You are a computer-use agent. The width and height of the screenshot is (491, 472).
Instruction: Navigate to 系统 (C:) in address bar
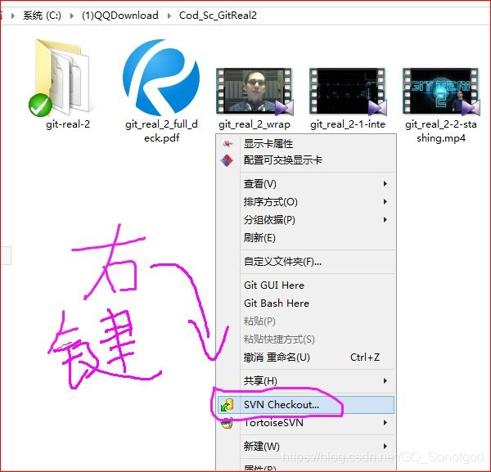[x=42, y=16]
